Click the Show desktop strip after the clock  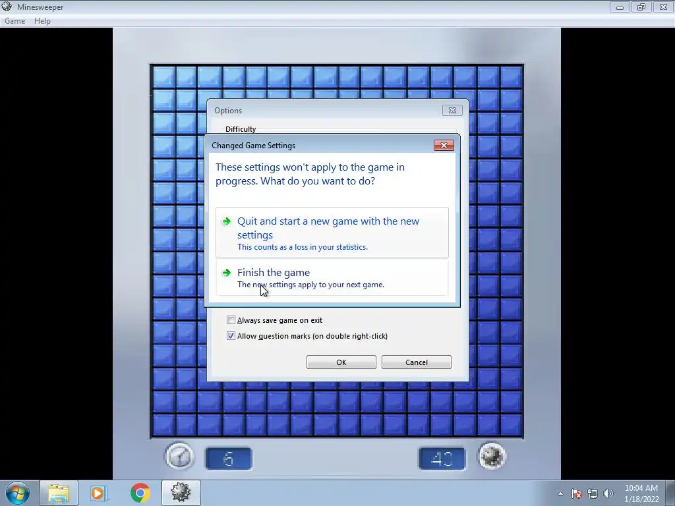tap(670, 493)
